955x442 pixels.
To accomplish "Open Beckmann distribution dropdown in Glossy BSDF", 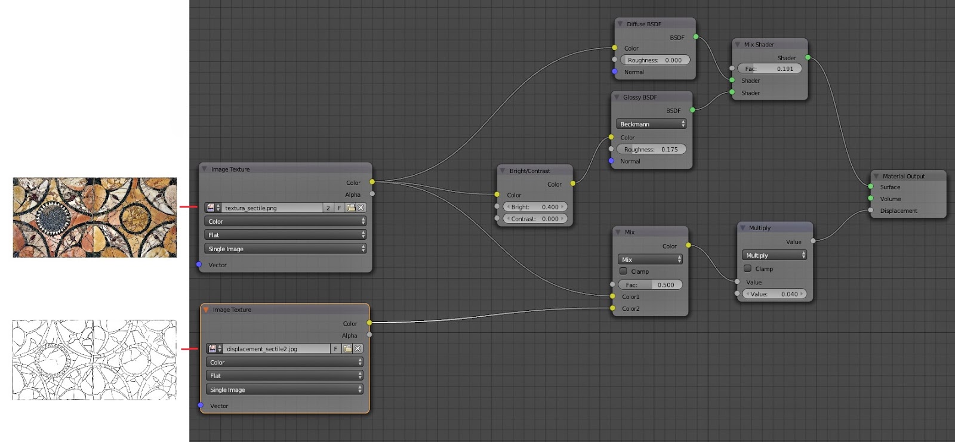I will (651, 124).
